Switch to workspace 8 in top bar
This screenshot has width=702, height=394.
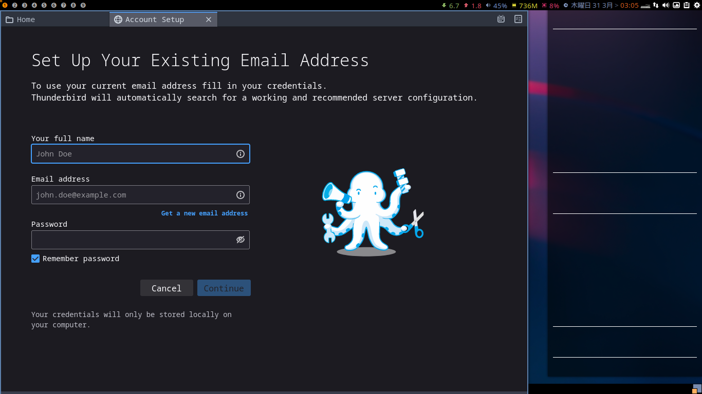pos(73,5)
